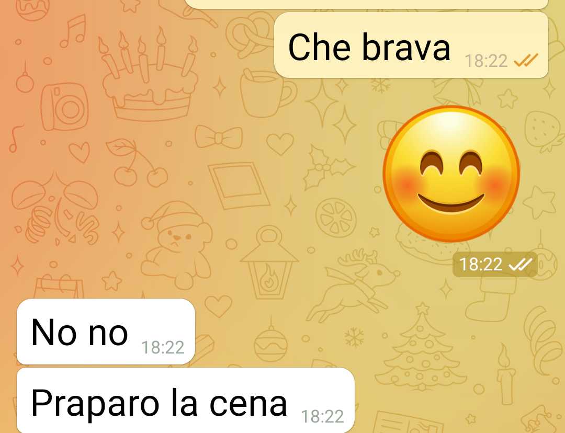Image resolution: width=565 pixels, height=433 pixels.
Task: Click the white double-check under the emoji
Action: pos(520,265)
